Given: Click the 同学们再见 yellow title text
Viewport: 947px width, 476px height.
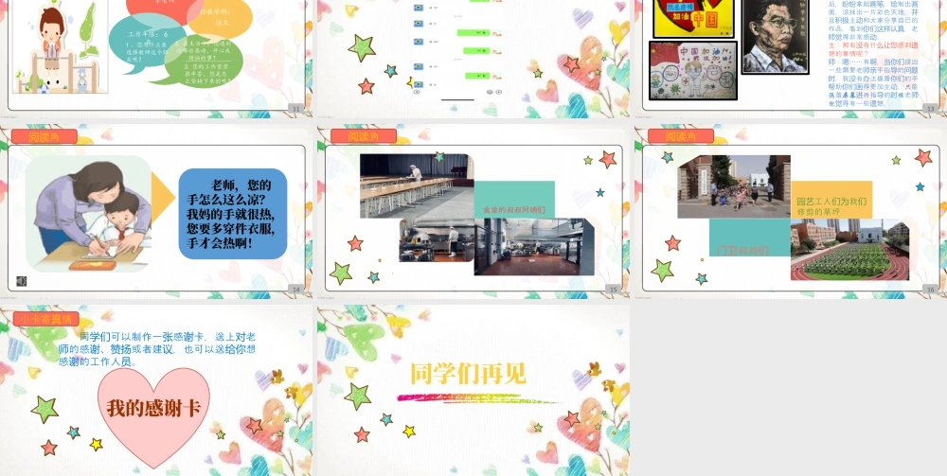Looking at the screenshot, I should [468, 374].
